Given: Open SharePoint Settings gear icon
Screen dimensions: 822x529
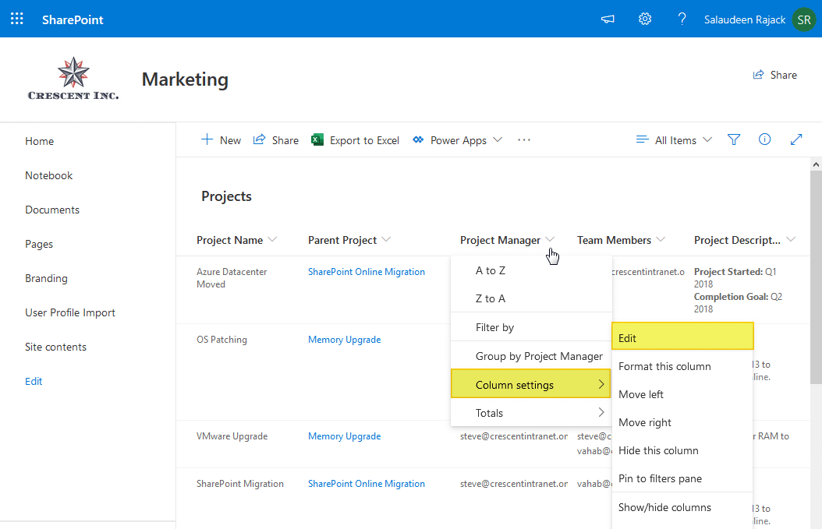Looking at the screenshot, I should coord(644,19).
